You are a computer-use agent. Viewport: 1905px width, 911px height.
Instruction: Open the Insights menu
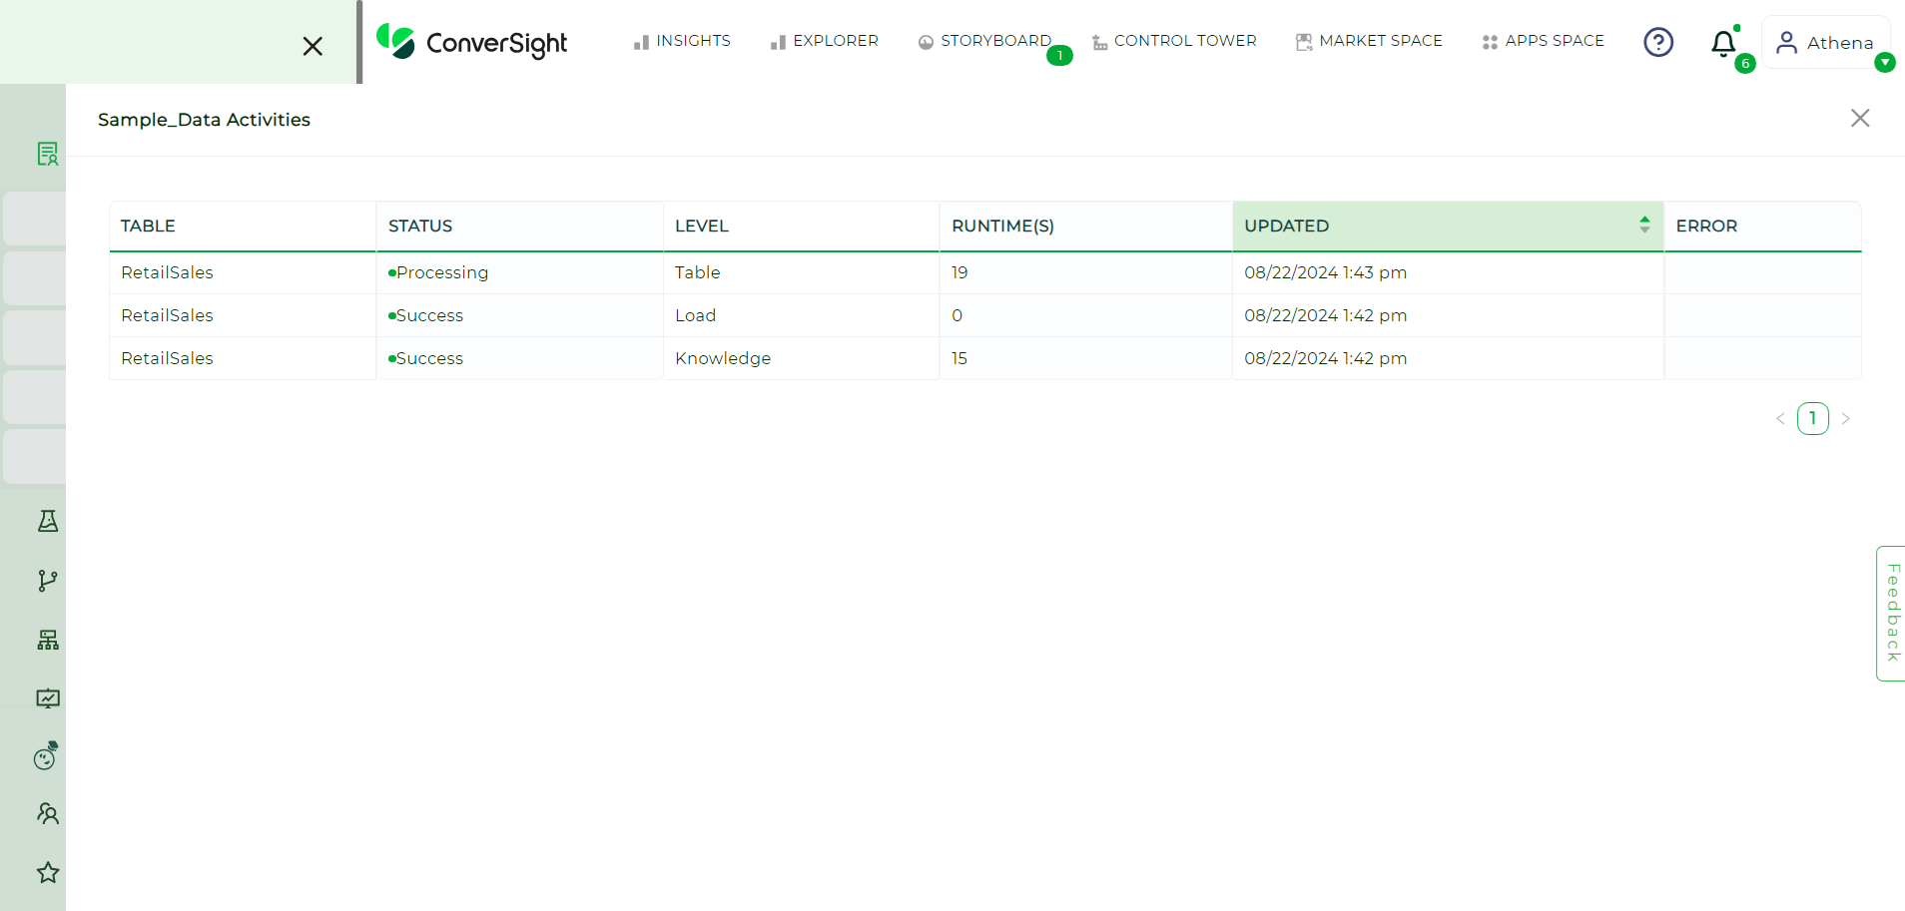tap(682, 41)
